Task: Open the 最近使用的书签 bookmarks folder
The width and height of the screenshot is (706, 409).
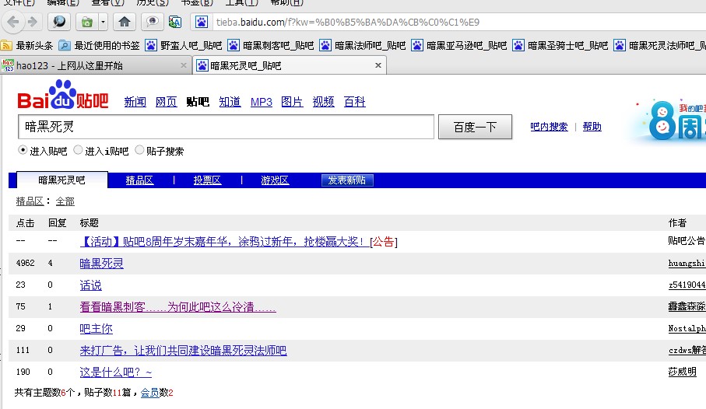Action: (x=100, y=46)
